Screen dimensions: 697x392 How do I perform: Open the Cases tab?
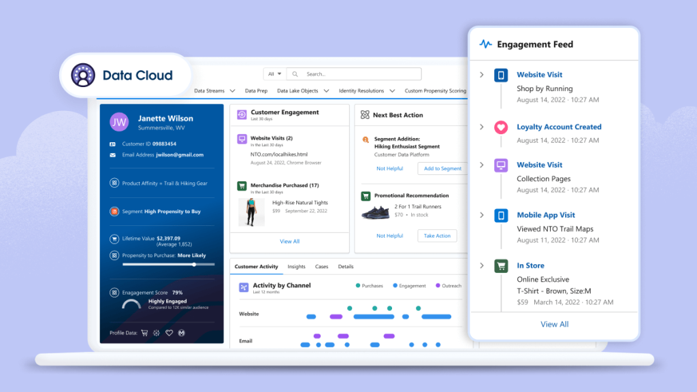tap(321, 267)
